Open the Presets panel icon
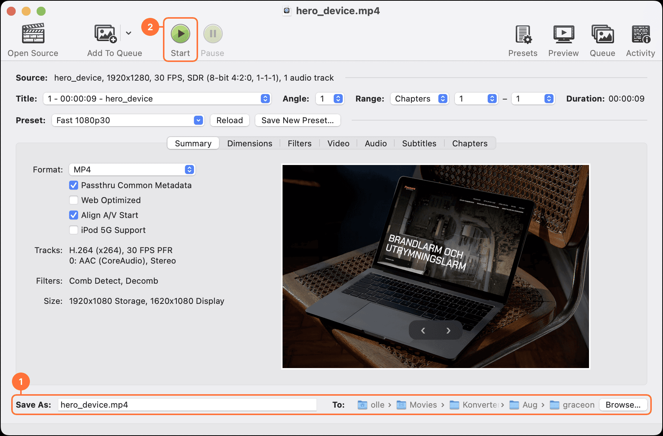663x436 pixels. pos(523,34)
